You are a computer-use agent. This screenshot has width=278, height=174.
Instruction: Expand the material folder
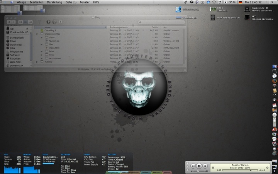pos(37,62)
